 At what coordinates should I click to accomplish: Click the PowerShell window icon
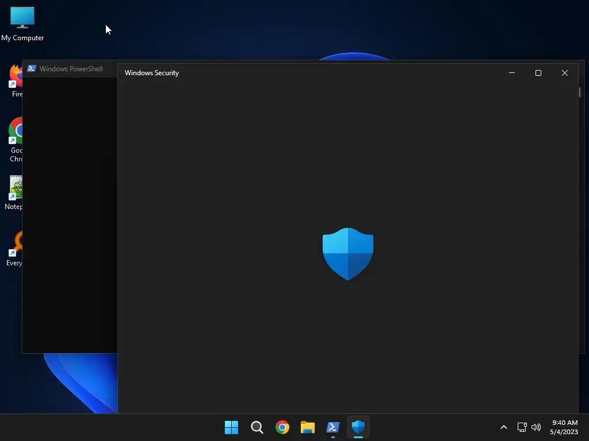(x=32, y=69)
